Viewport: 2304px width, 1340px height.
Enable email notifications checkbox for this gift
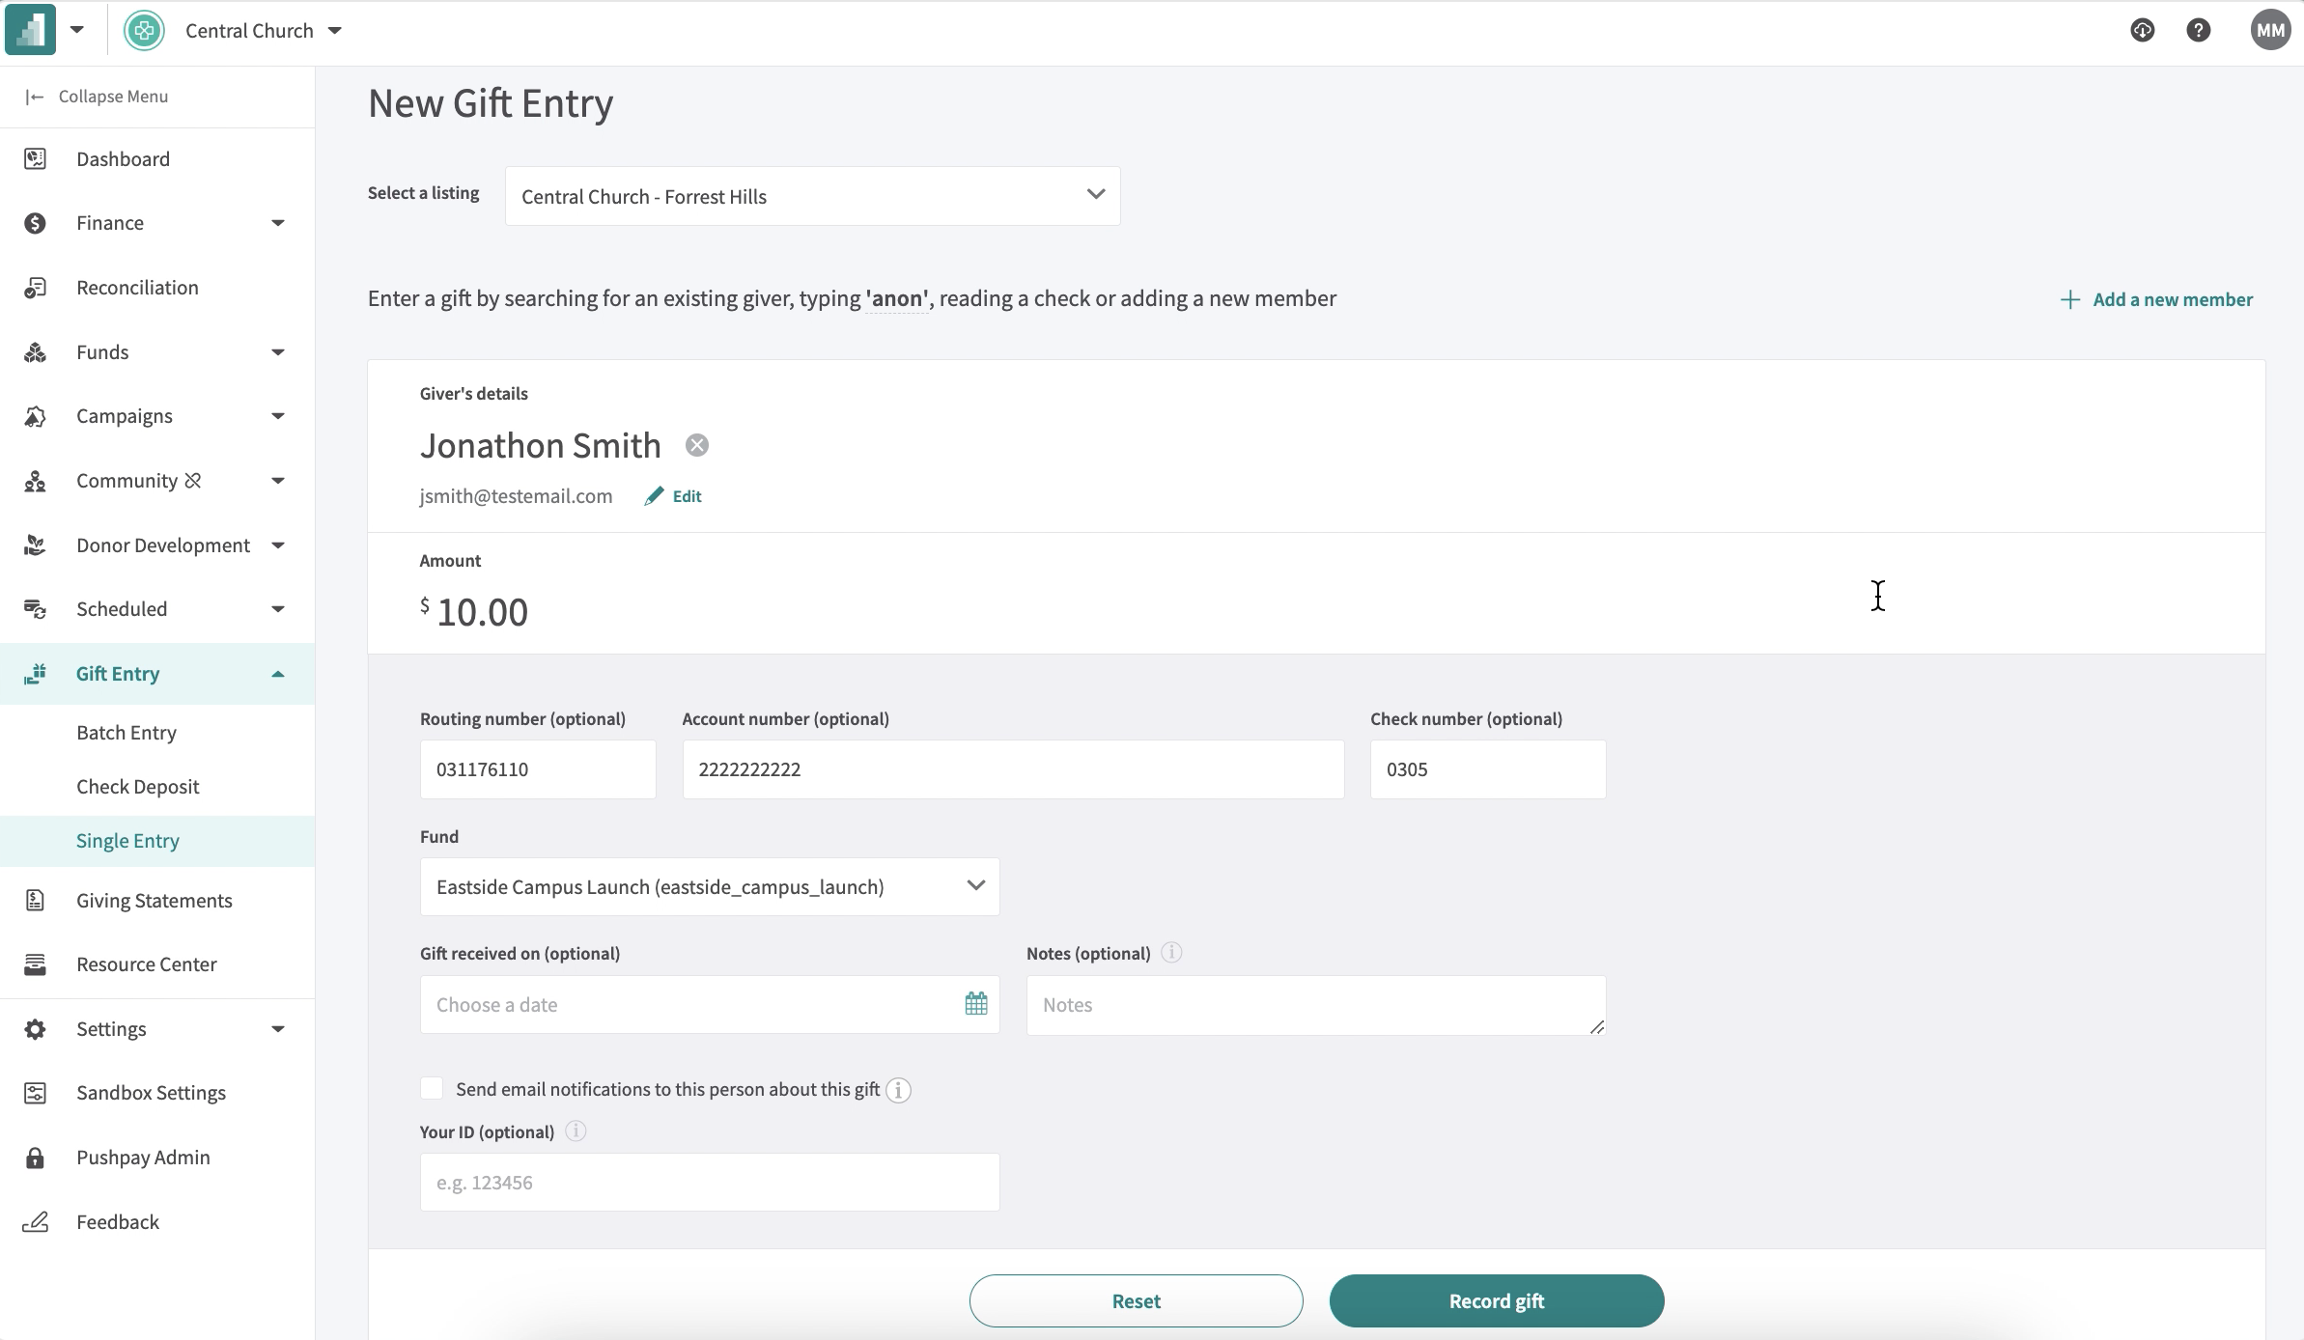pos(432,1089)
